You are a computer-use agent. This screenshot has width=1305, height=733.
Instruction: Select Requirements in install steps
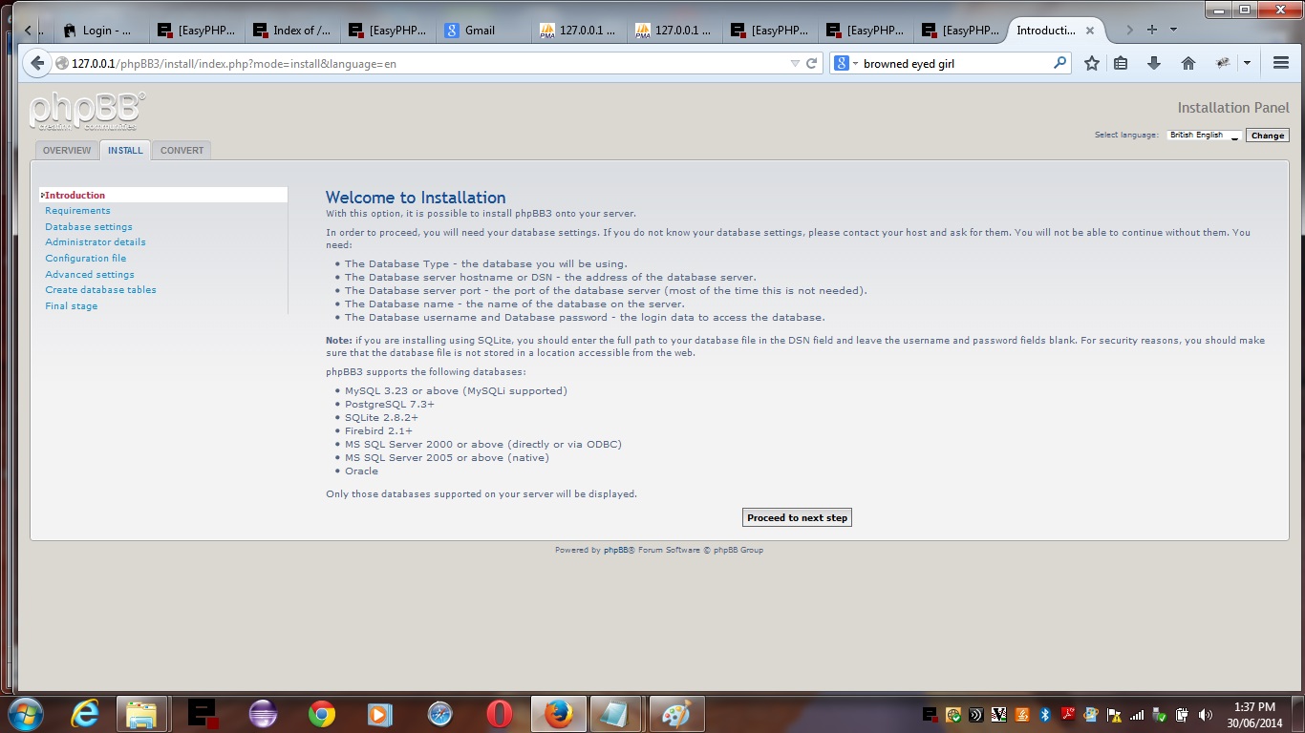click(77, 210)
